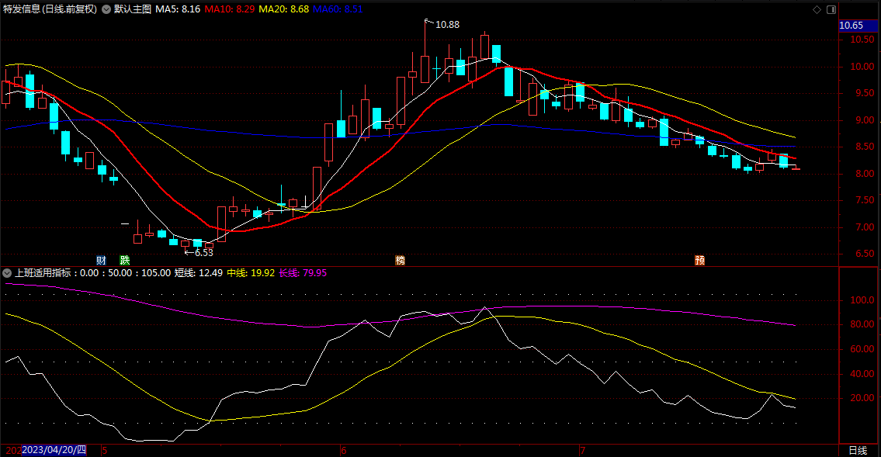The width and height of the screenshot is (881, 457).
Task: Click the 10.00 price axis label
Action: coord(862,66)
